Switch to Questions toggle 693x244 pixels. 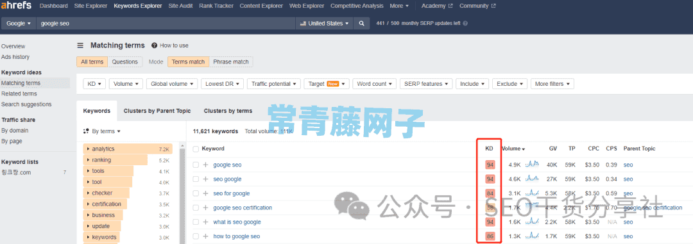click(x=125, y=61)
